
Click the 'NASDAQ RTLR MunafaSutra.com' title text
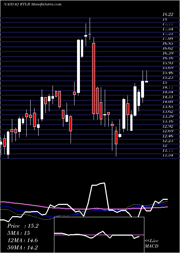(x=33, y=4)
